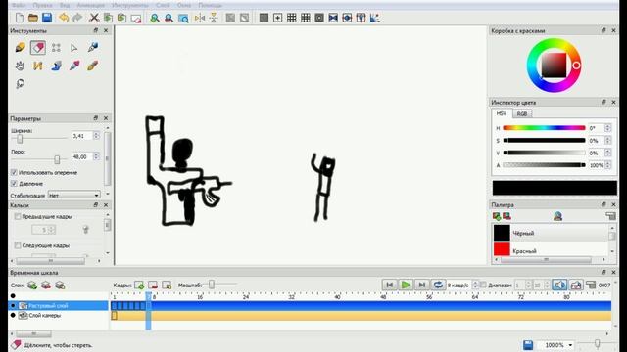The width and height of the screenshot is (627, 352).
Task: Switch to the HSV tab
Action: [x=502, y=113]
